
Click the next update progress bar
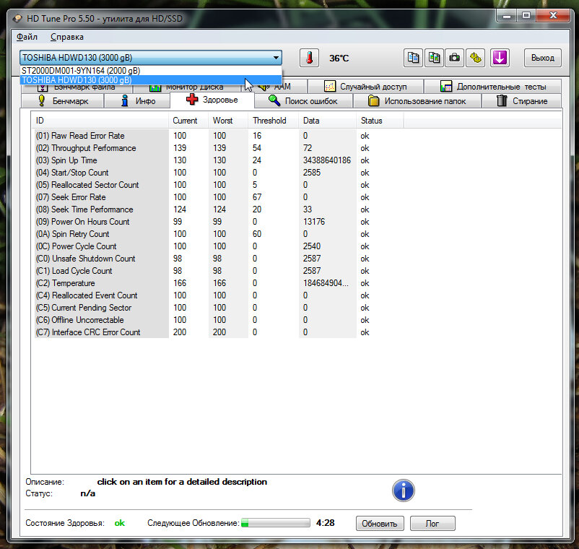pyautogui.click(x=276, y=523)
